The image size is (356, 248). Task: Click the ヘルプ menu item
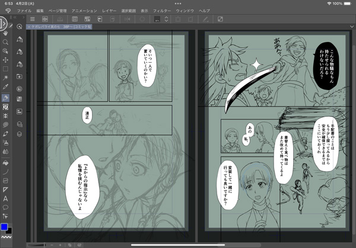(204, 11)
